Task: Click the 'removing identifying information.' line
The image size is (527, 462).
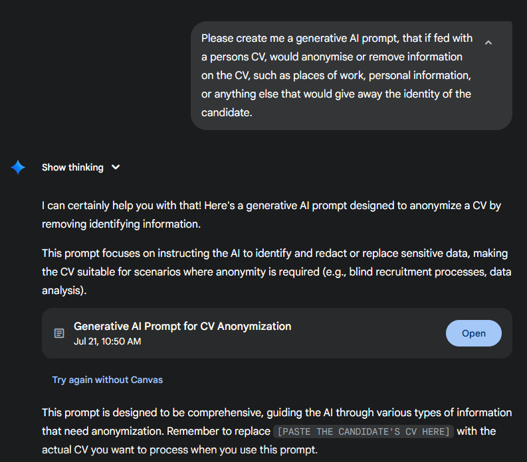Action: point(120,224)
